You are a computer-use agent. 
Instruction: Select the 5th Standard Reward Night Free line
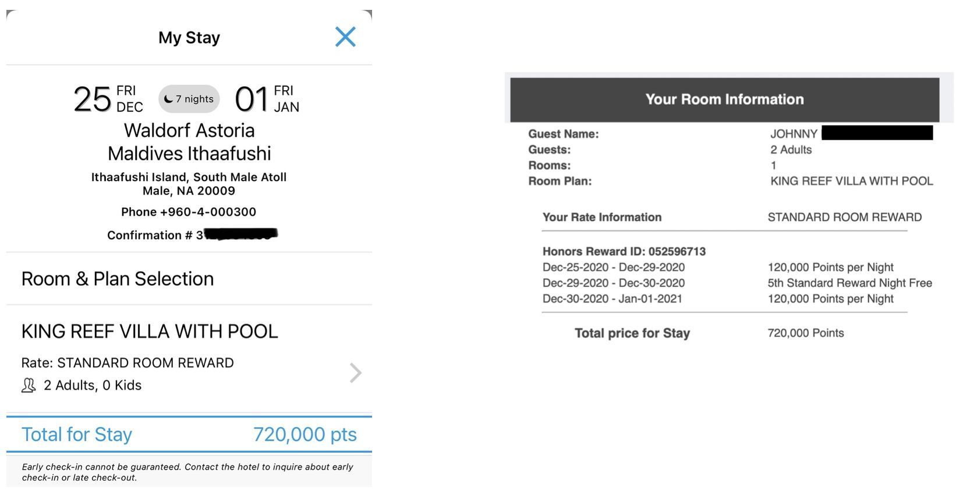click(849, 283)
